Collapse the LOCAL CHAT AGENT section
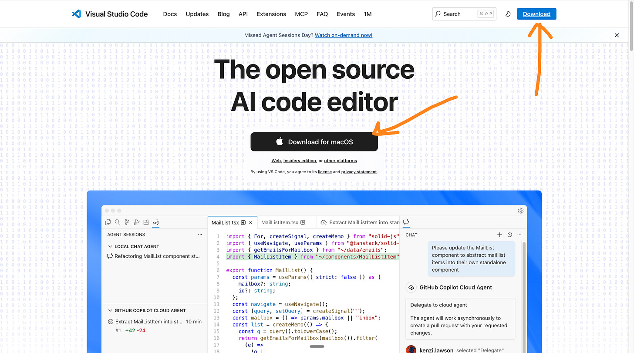 pos(110,246)
